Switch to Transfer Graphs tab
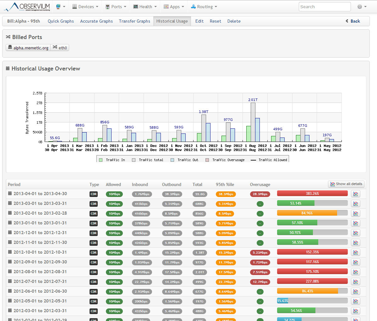 coord(134,21)
